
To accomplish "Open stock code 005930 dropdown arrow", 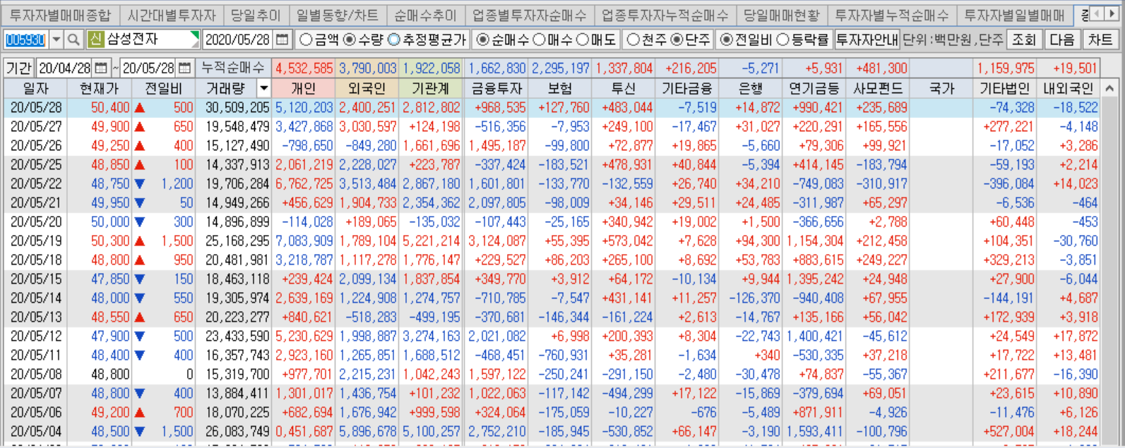I will pyautogui.click(x=56, y=40).
